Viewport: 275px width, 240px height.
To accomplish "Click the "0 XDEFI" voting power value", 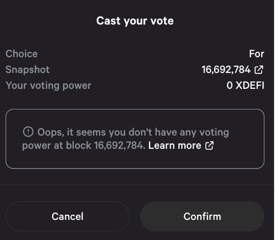I will [245, 85].
